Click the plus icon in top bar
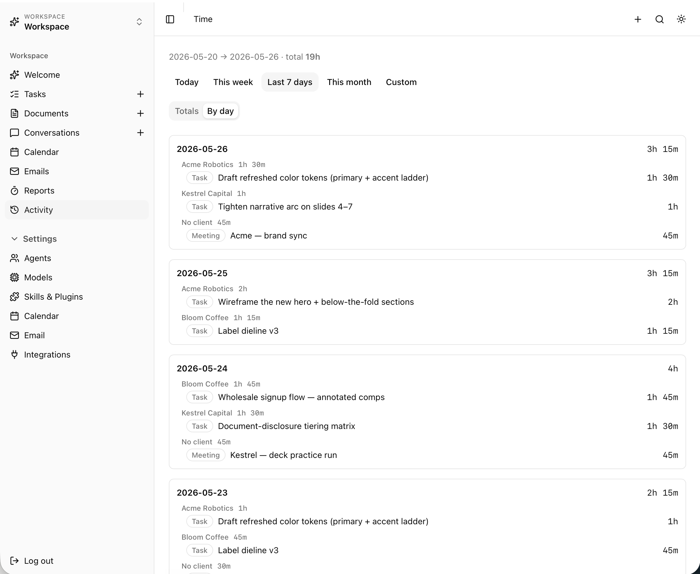Screen dimensions: 700x574 point(638,19)
